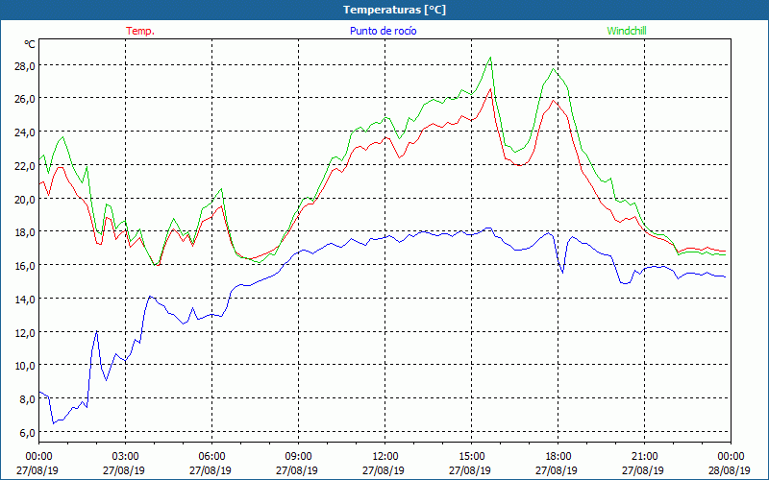Click the °C unit label on the y-axis
The height and width of the screenshot is (480, 769).
[x=30, y=44]
